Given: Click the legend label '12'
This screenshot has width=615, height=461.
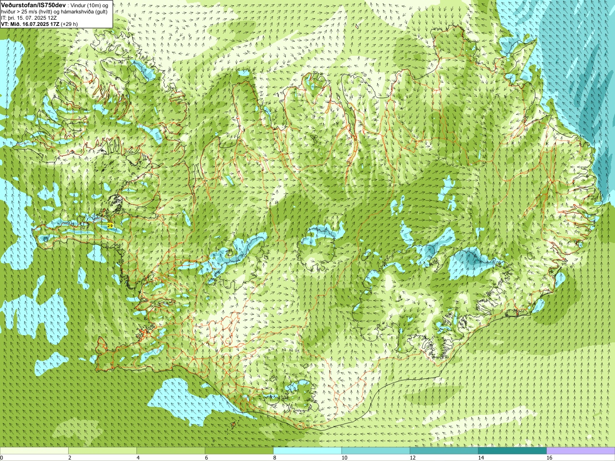Looking at the screenshot, I should [x=412, y=458].
